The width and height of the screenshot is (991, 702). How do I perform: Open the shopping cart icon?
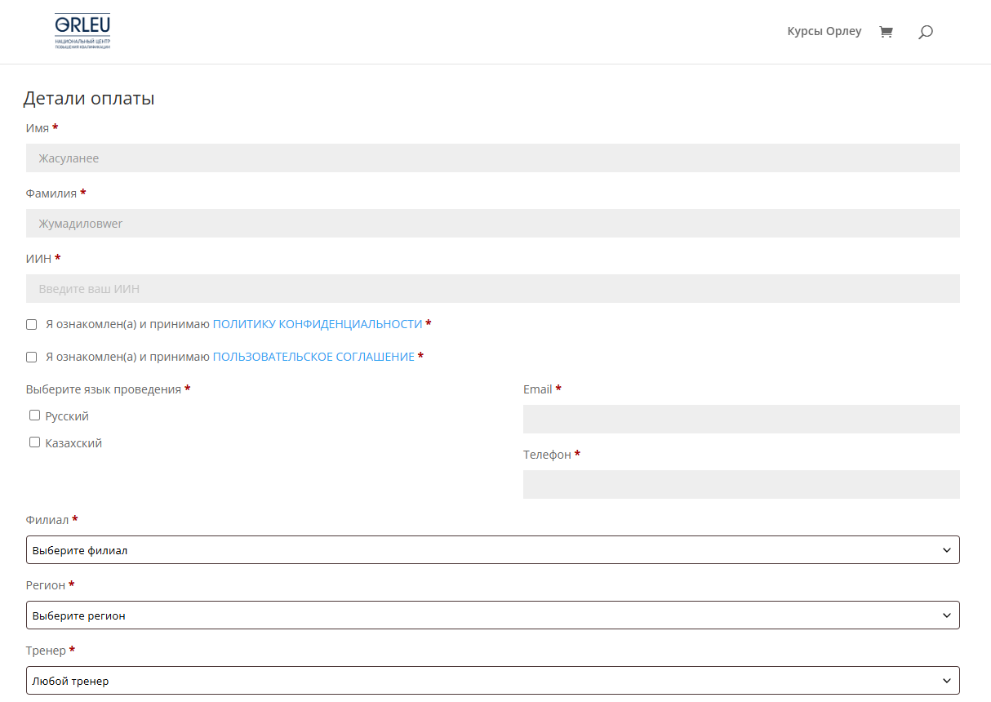886,32
